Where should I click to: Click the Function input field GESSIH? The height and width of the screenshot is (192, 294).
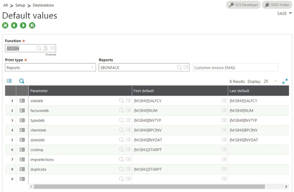(x=21, y=48)
